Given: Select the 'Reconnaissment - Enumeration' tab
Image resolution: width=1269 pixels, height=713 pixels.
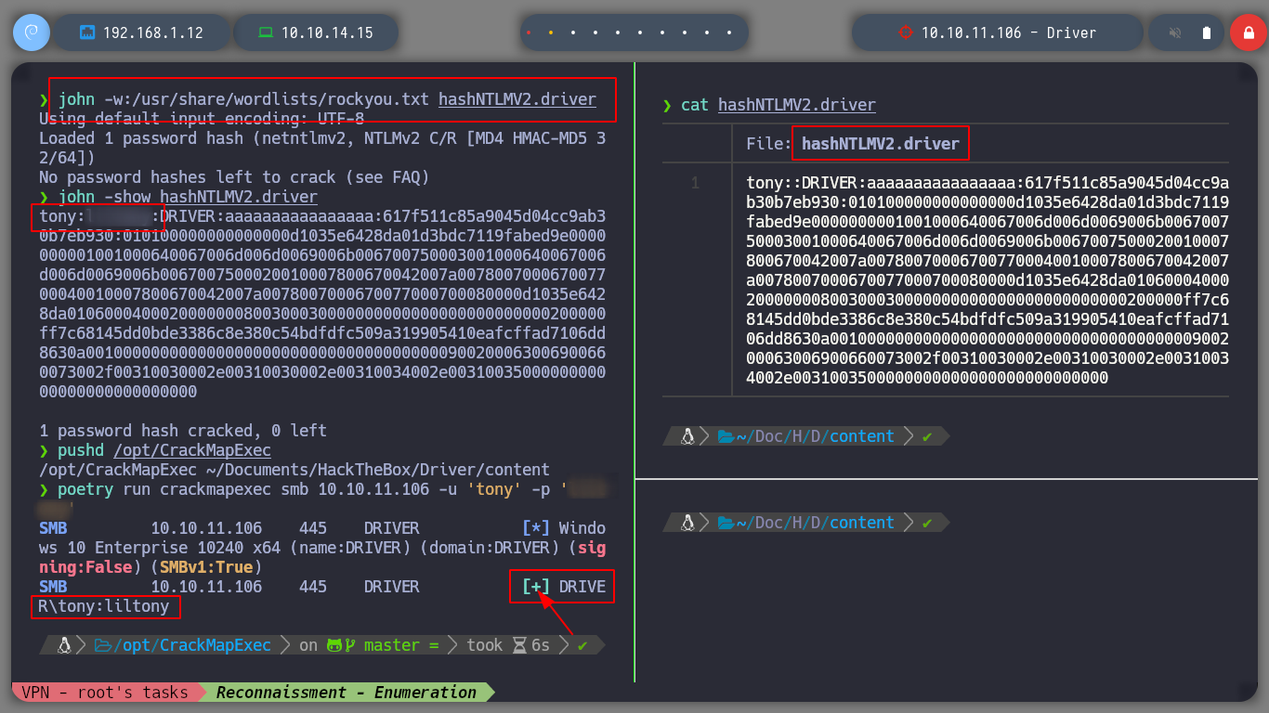Looking at the screenshot, I should (x=347, y=693).
